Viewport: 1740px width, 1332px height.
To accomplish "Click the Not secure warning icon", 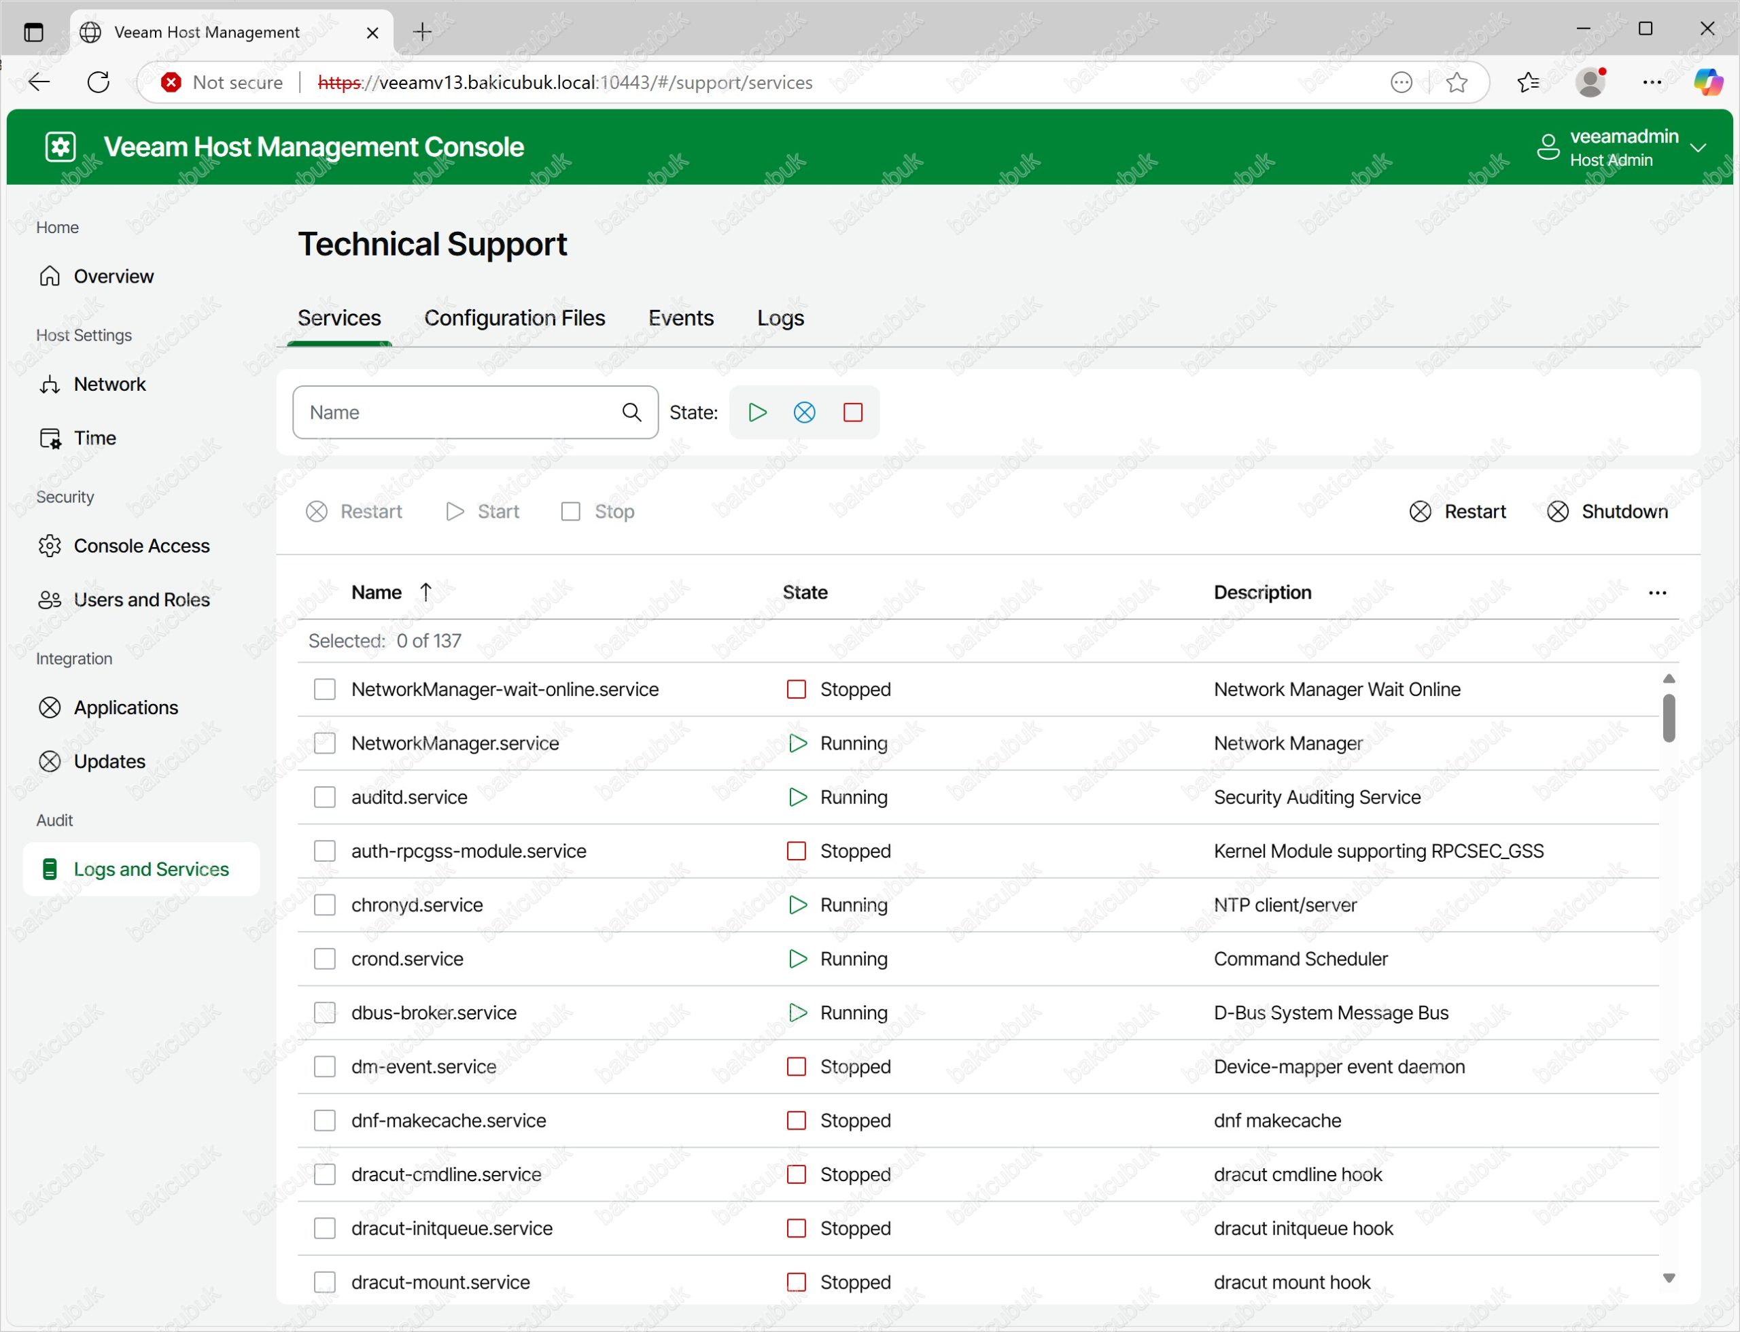I will [171, 82].
